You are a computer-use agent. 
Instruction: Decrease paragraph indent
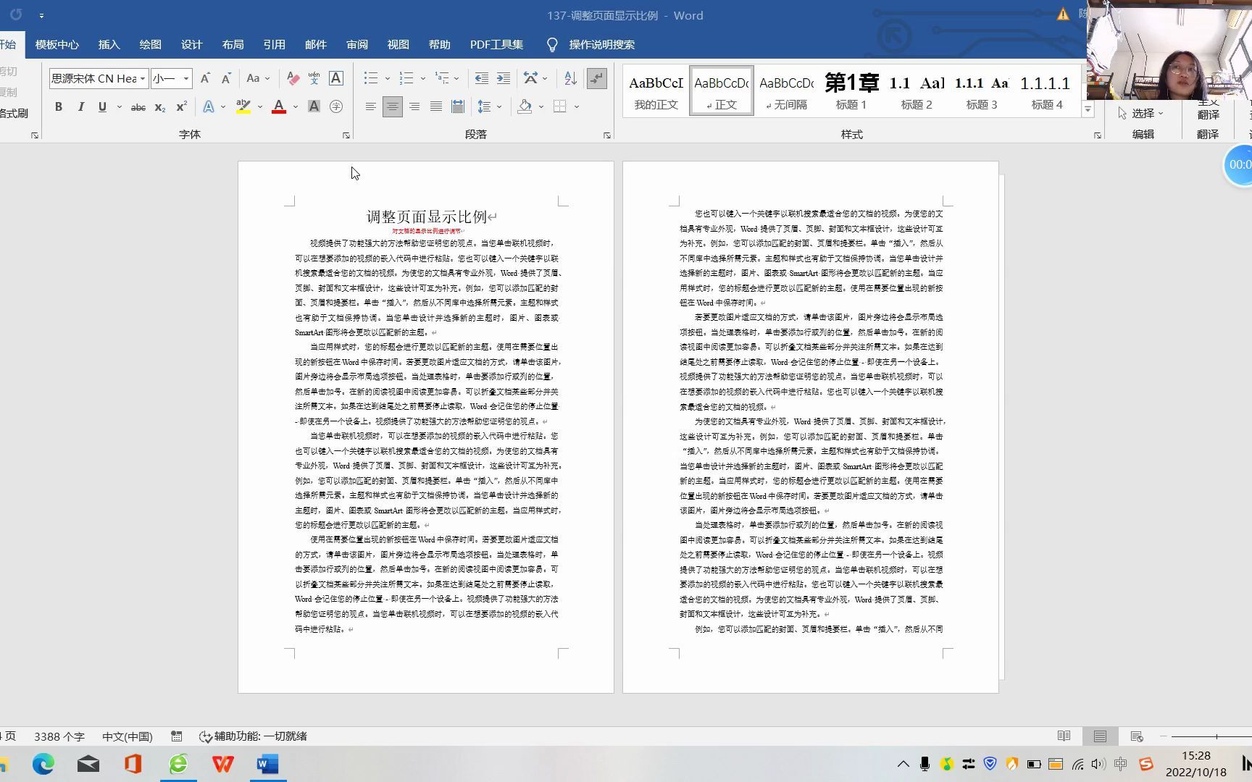[481, 78]
